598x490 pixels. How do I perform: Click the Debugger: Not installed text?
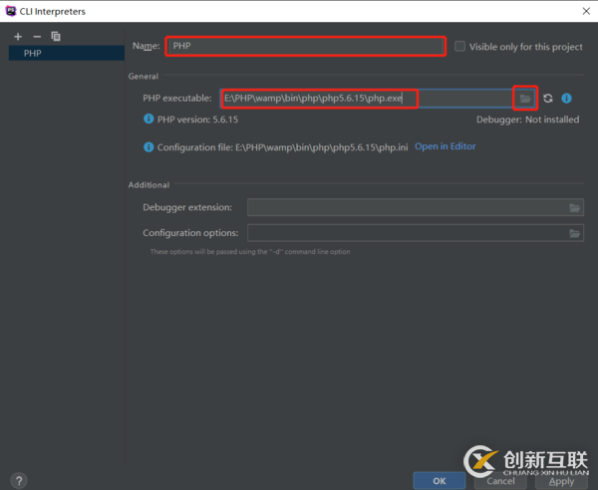[528, 120]
